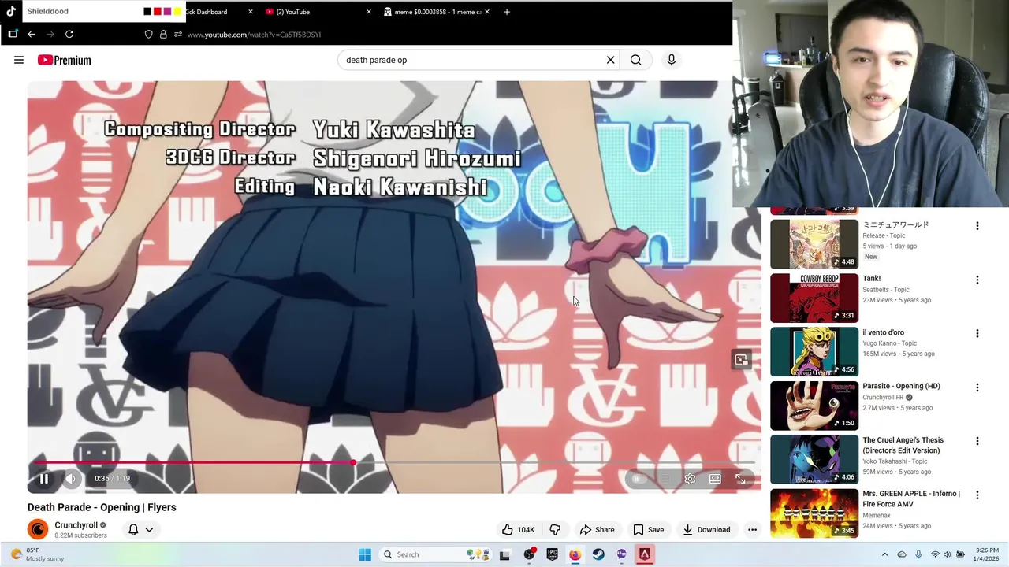Open options menu for ミニチュアワールド video
Screen dimensions: 1009x567
pos(977,226)
